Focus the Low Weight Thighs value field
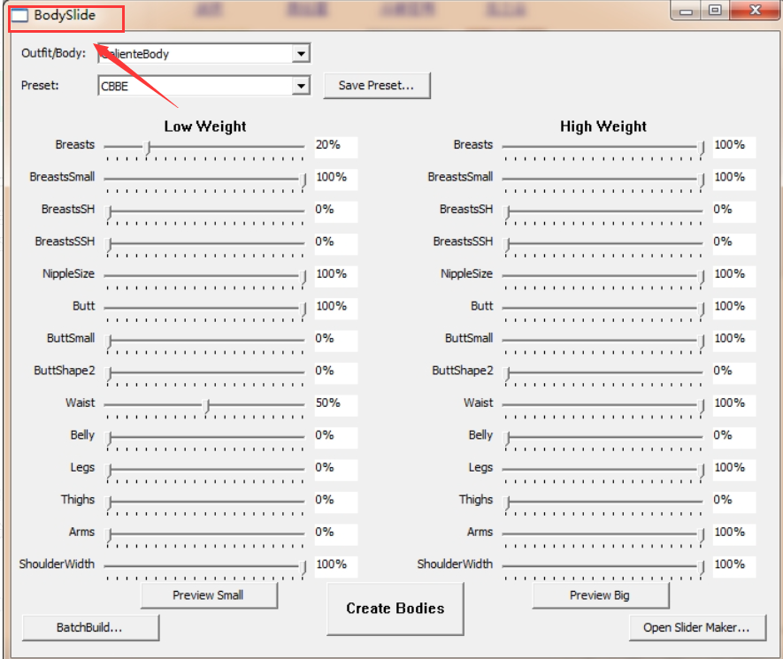The width and height of the screenshot is (783, 659). point(335,502)
